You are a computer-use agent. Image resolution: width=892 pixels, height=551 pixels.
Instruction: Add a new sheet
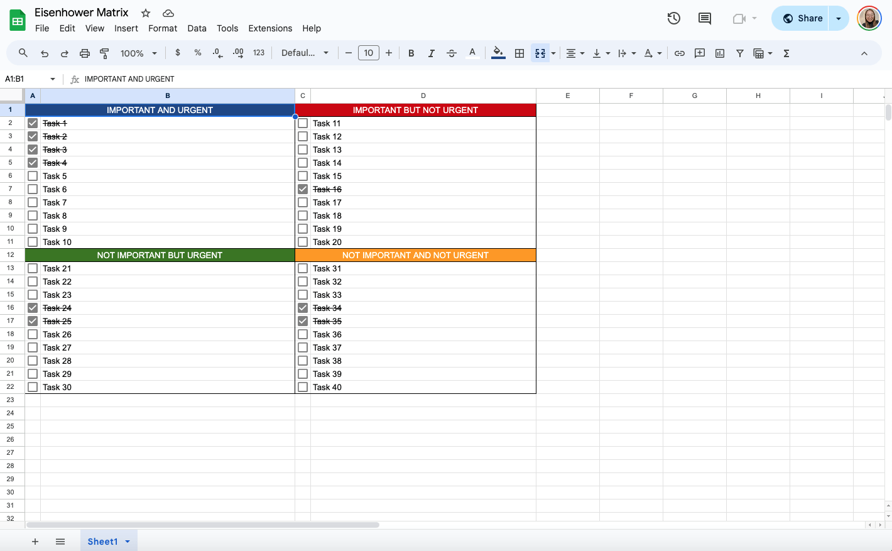[35, 542]
